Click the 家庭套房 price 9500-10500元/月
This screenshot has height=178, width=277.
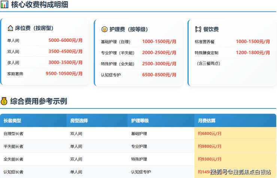[x=64, y=74]
